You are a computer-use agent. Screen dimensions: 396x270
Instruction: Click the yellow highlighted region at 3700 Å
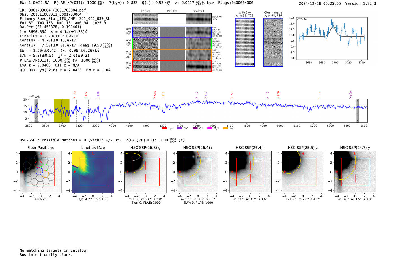tap(62, 110)
